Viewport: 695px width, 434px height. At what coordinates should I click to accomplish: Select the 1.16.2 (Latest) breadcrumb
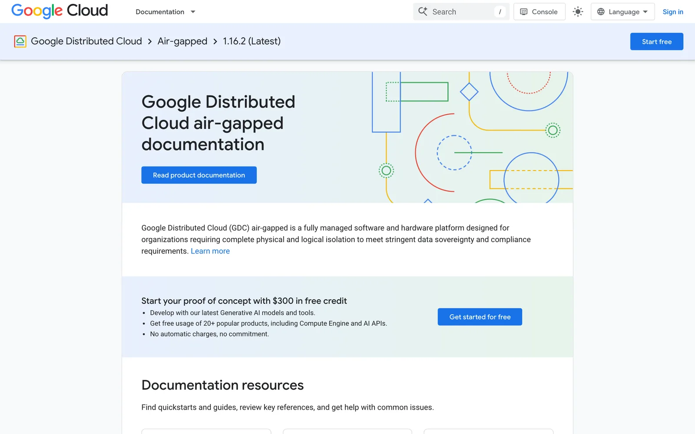coord(252,41)
